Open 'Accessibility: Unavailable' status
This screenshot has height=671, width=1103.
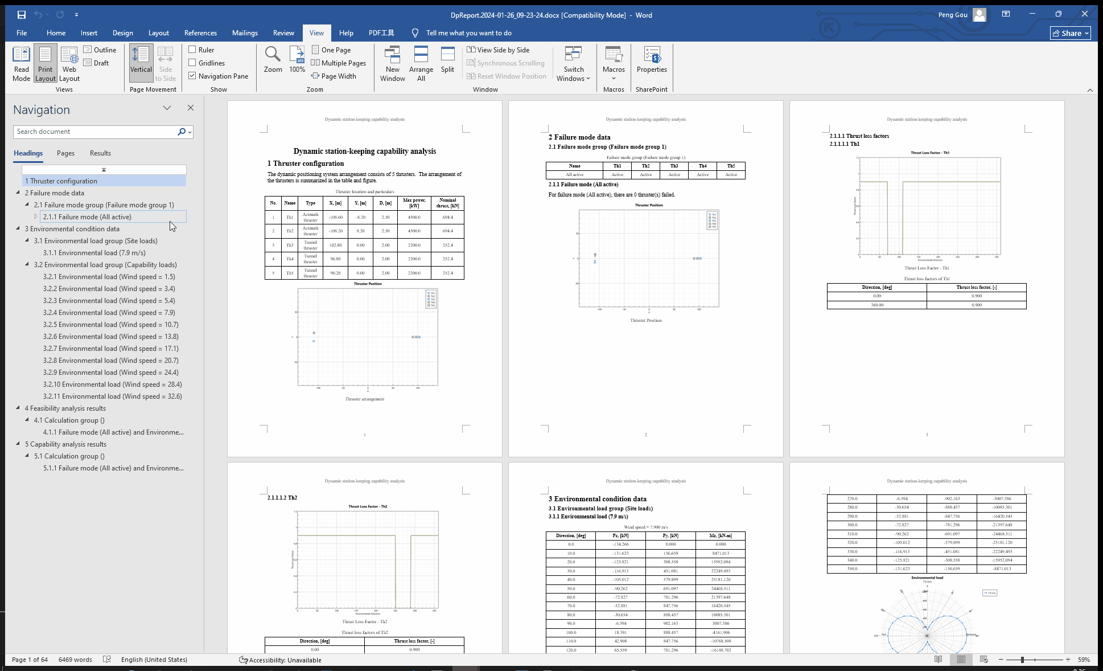(x=280, y=660)
